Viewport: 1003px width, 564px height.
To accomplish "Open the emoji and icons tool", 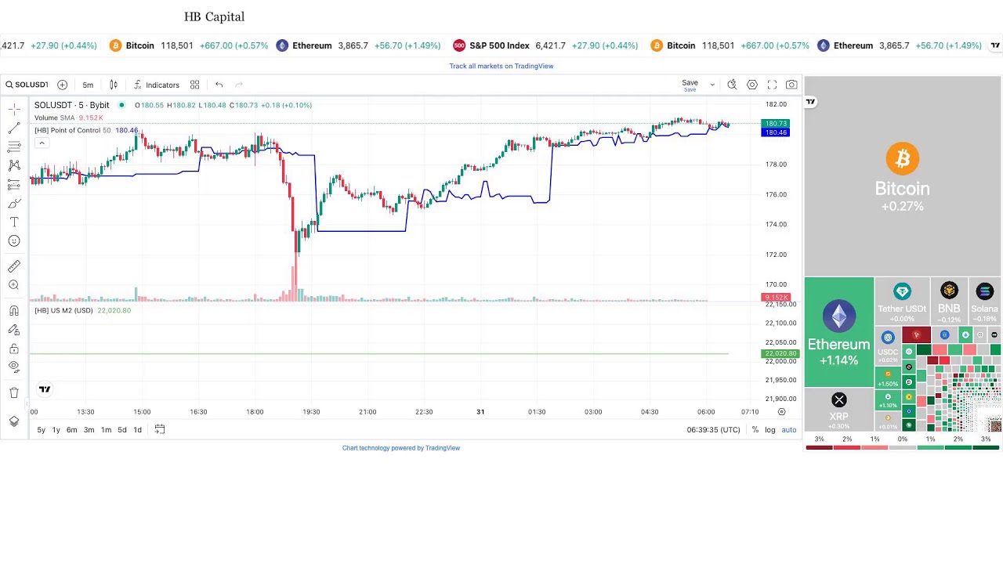I will click(x=14, y=241).
